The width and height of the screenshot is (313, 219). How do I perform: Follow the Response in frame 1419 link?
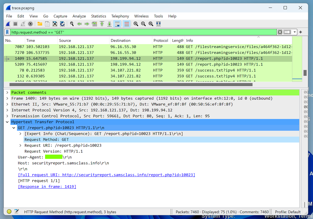pos(47,187)
